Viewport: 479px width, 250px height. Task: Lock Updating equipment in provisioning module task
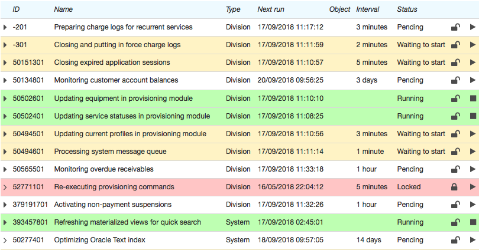(x=455, y=98)
